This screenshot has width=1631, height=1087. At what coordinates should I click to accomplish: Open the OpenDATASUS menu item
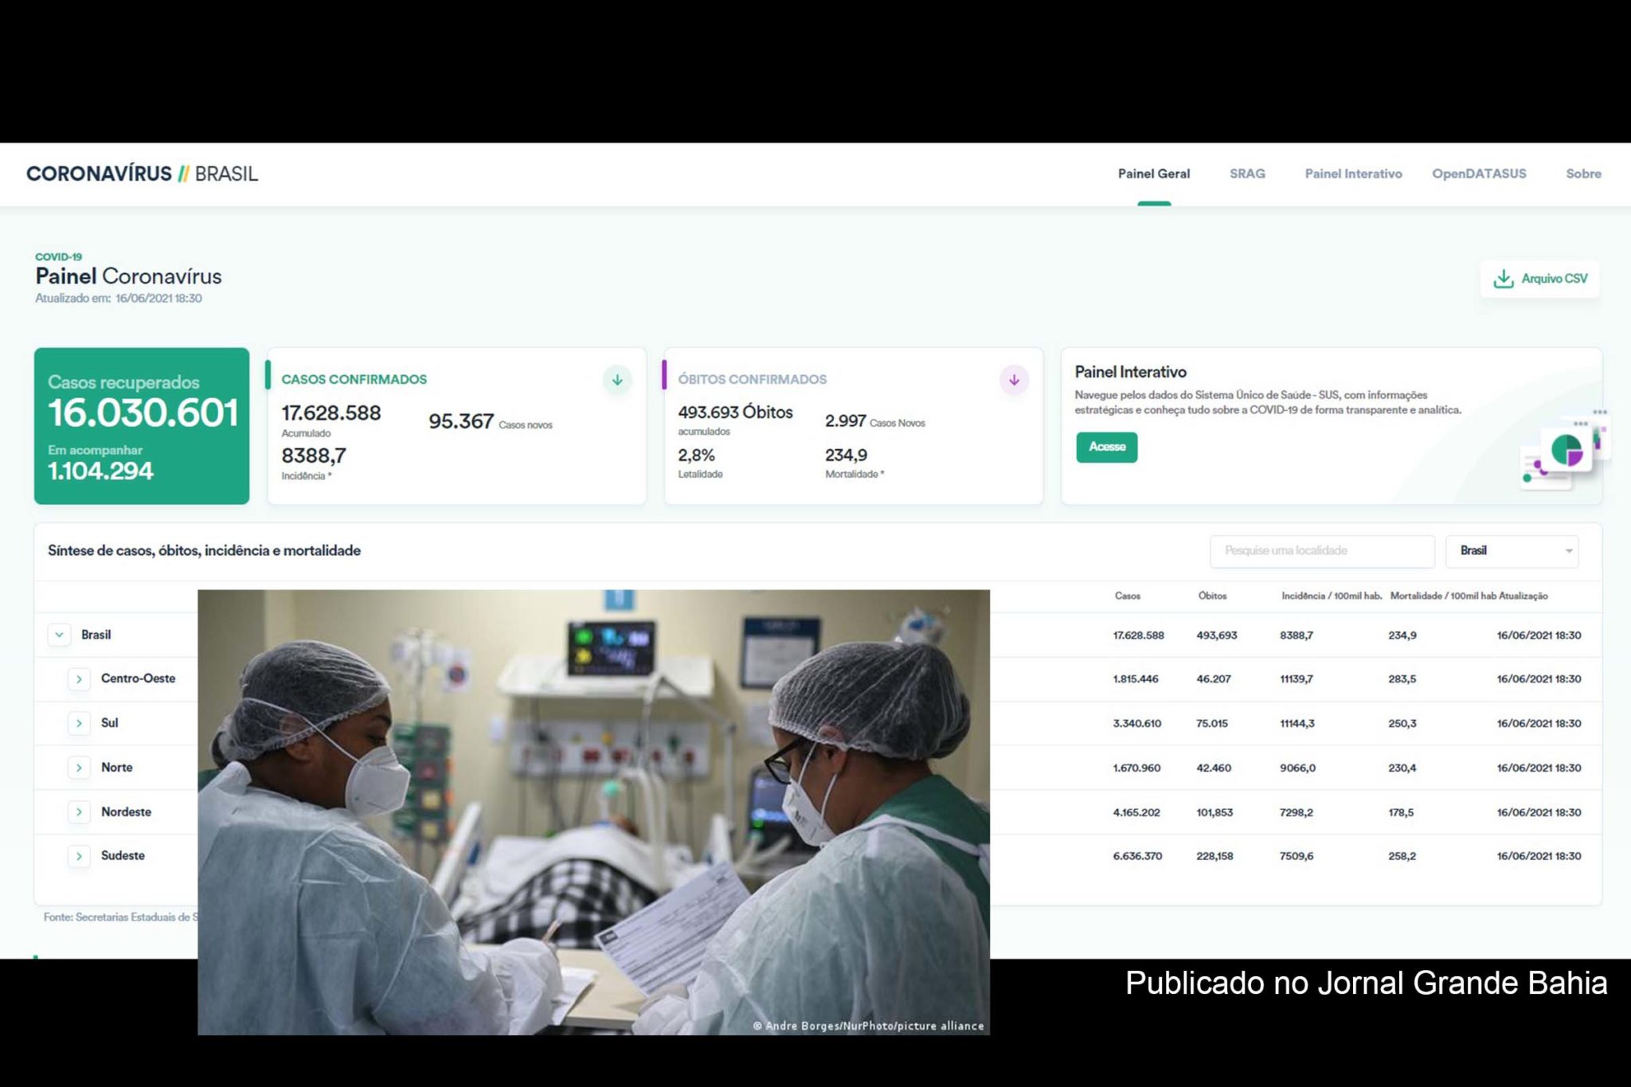point(1479,174)
